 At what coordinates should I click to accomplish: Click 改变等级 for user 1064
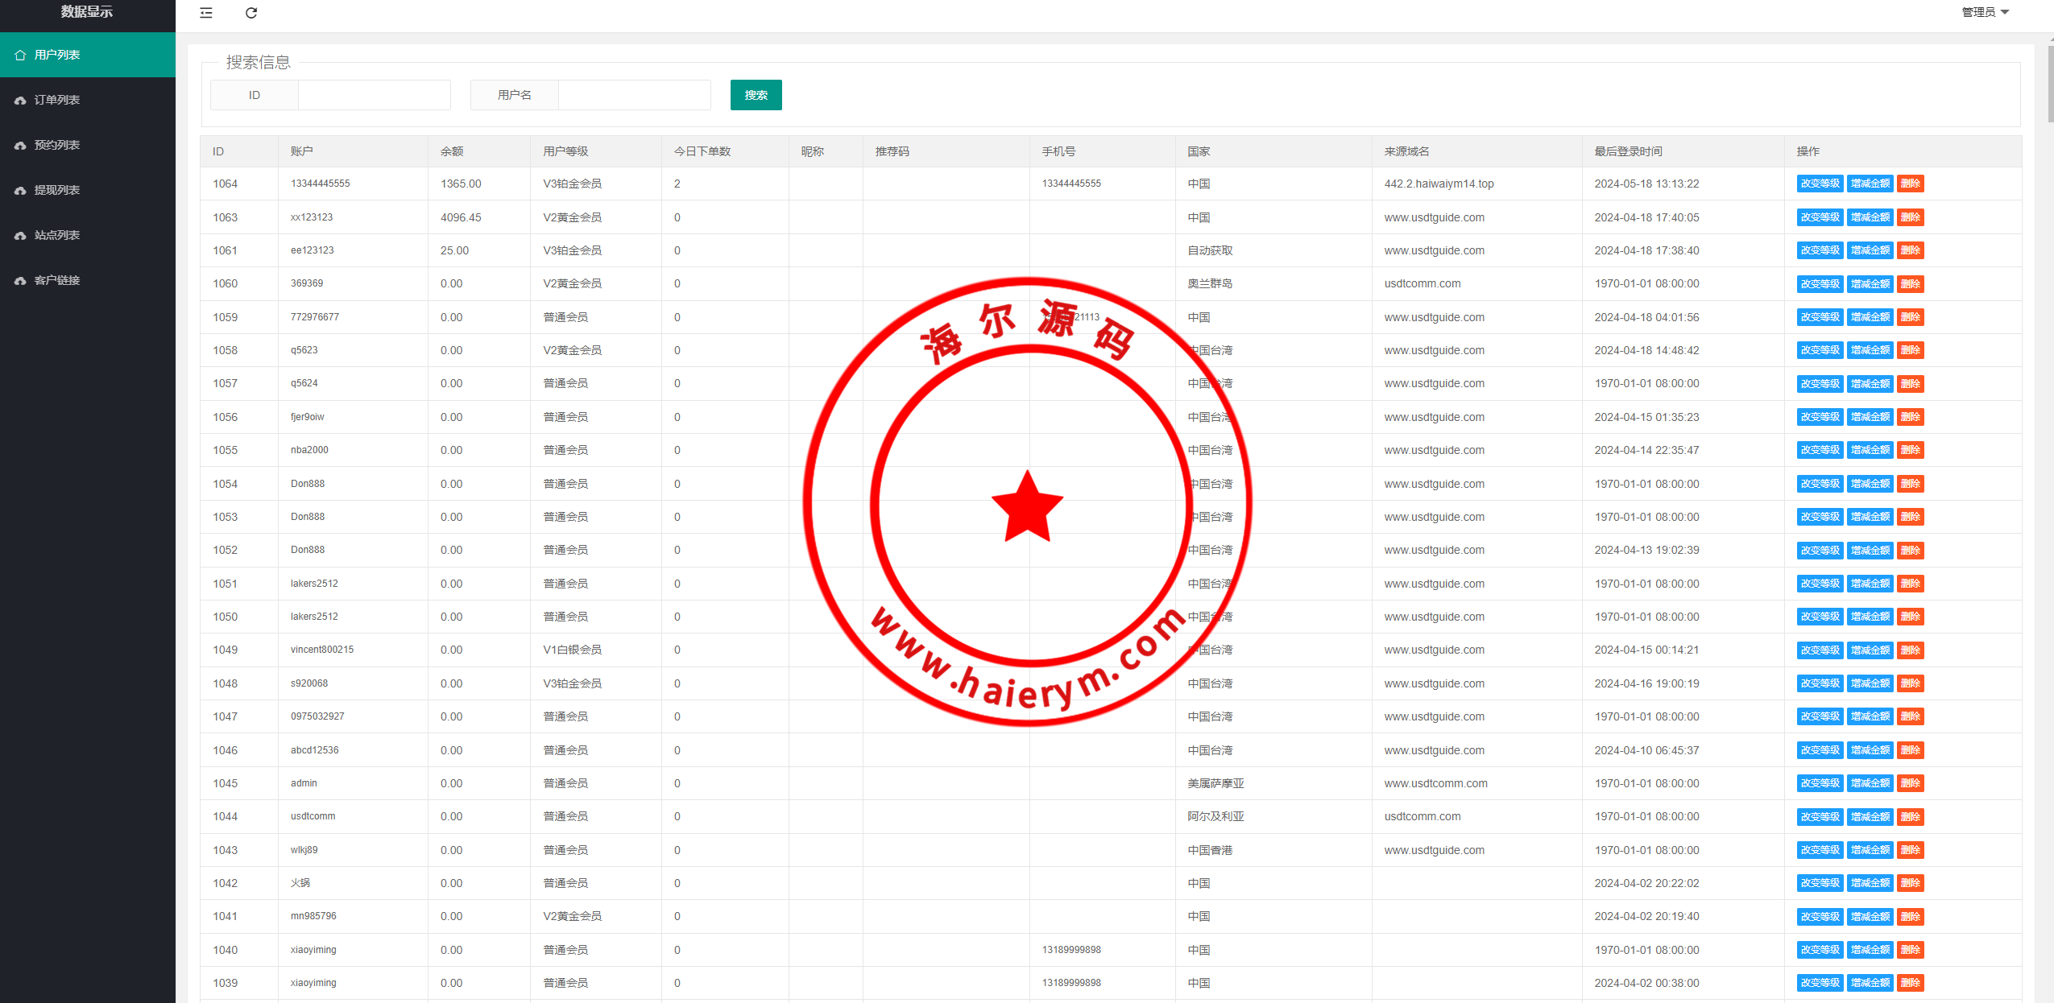(x=1820, y=184)
